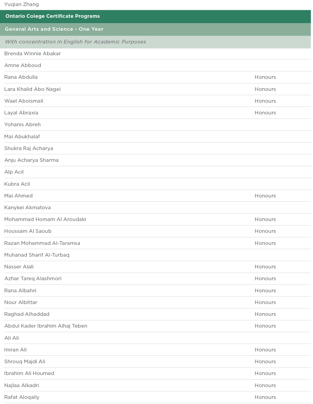The width and height of the screenshot is (313, 404).
Task: Click the Honours label for Mai Ahmed
Action: click(x=265, y=196)
